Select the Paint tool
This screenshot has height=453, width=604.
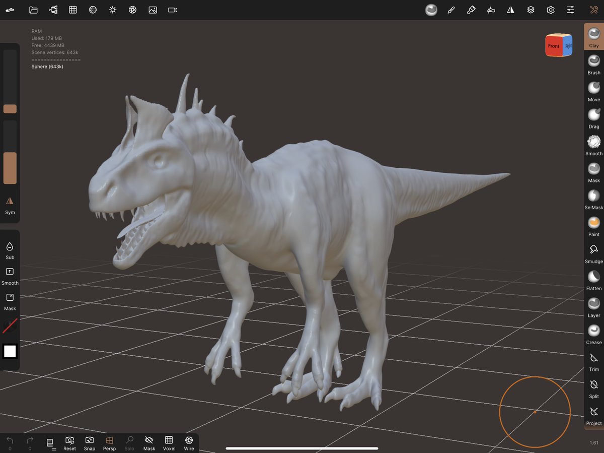click(594, 226)
